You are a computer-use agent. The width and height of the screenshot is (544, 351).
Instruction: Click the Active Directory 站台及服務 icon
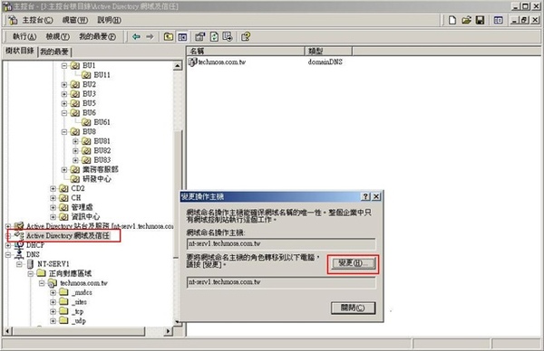click(19, 226)
